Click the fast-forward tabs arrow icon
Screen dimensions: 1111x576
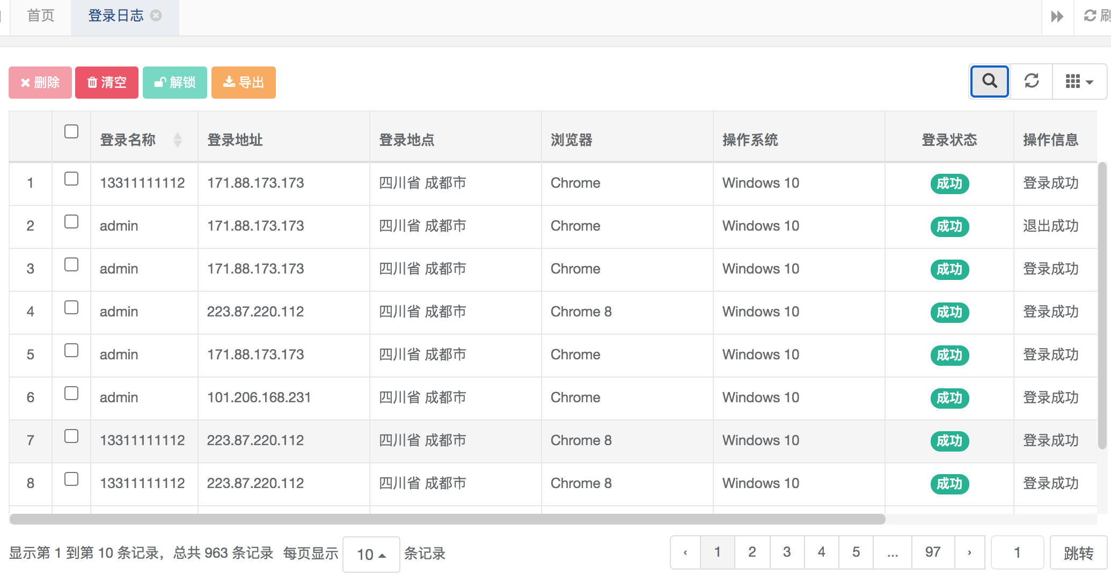(x=1057, y=16)
